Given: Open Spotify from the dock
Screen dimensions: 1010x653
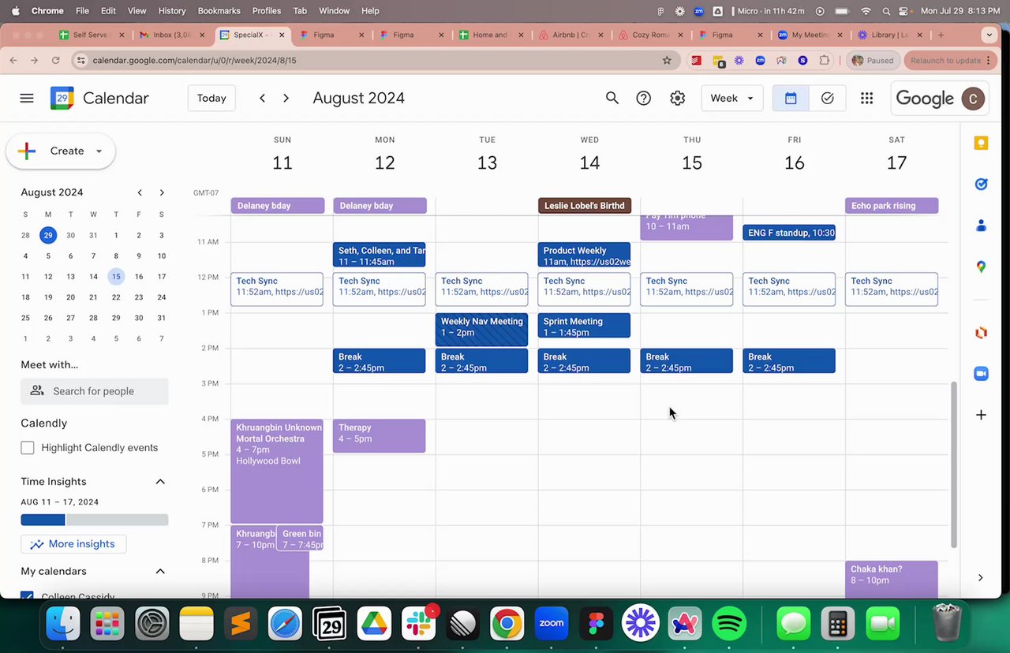Looking at the screenshot, I should coord(729,625).
